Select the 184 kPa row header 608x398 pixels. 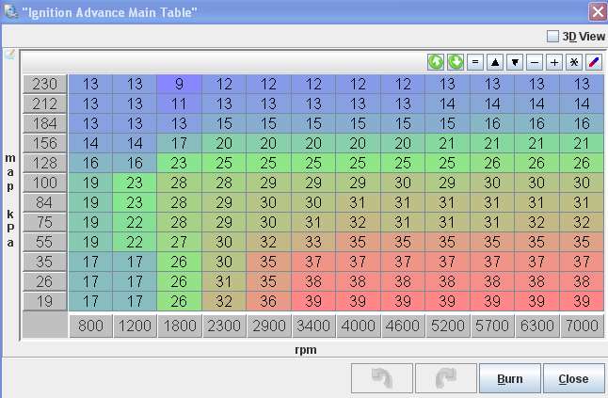pyautogui.click(x=44, y=123)
